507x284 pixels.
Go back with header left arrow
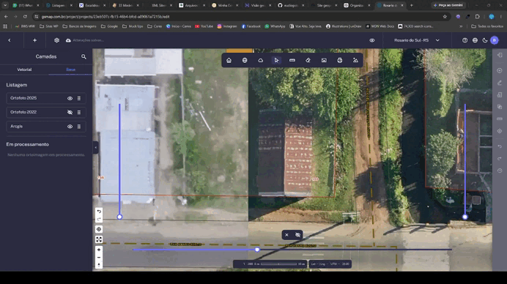pos(10,40)
